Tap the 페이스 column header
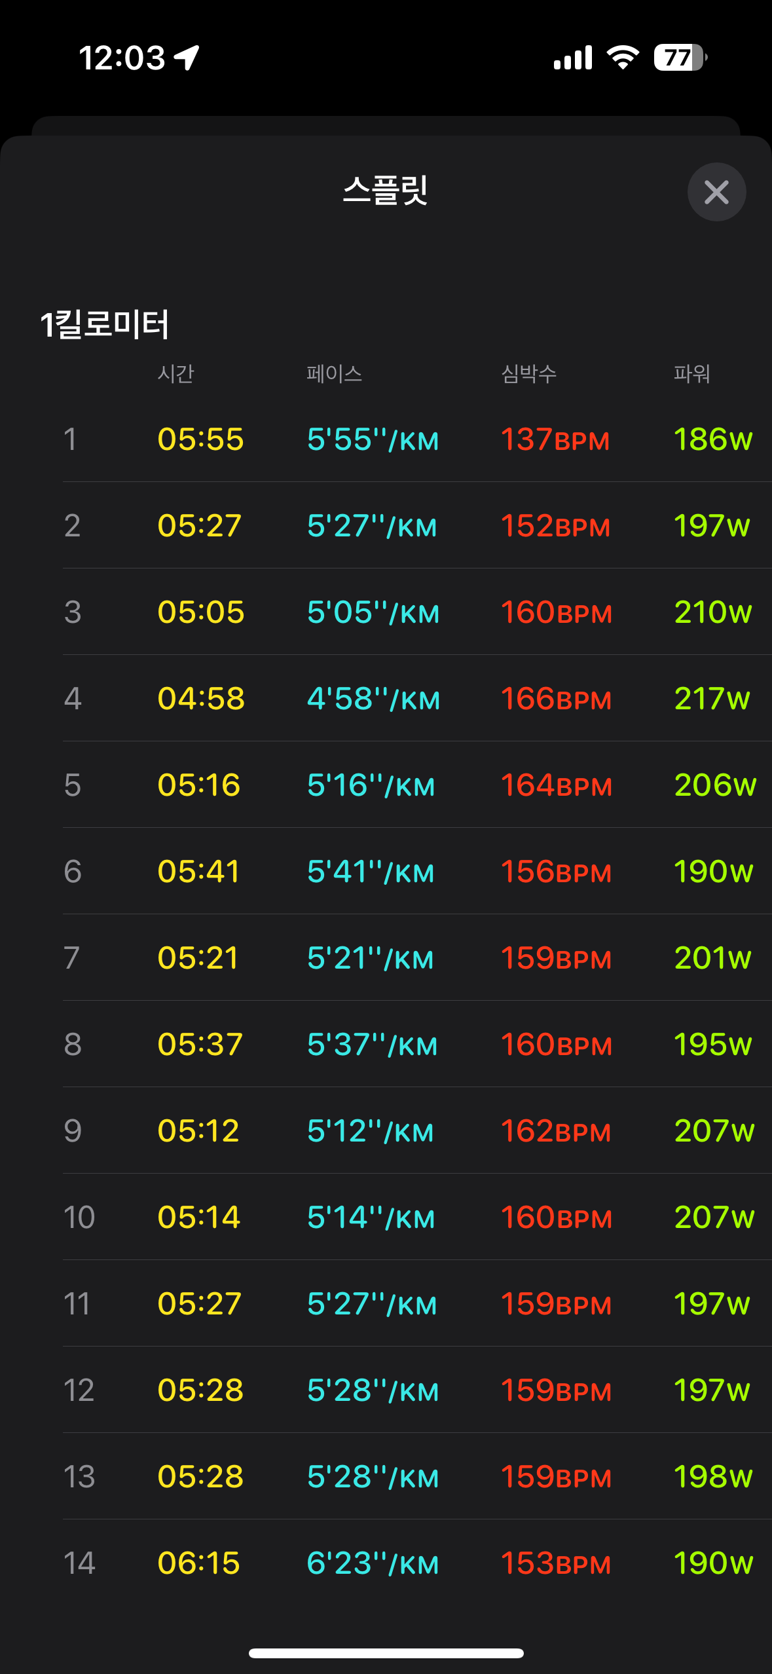This screenshot has height=1674, width=772. coord(334,374)
